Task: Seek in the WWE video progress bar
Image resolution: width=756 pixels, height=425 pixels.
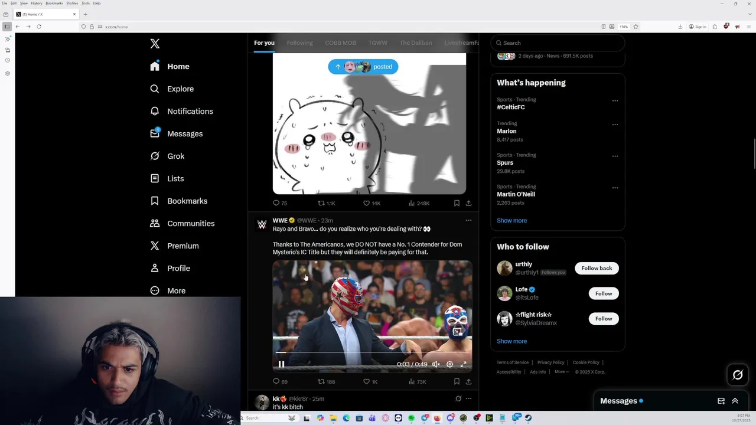Action: pos(372,353)
